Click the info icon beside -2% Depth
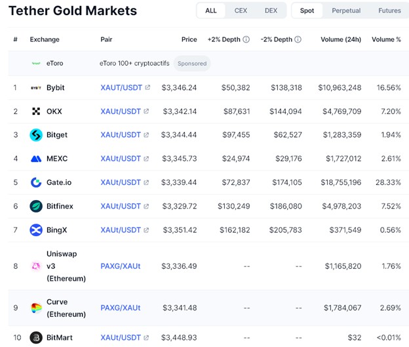This screenshot has width=409, height=347. coord(298,39)
